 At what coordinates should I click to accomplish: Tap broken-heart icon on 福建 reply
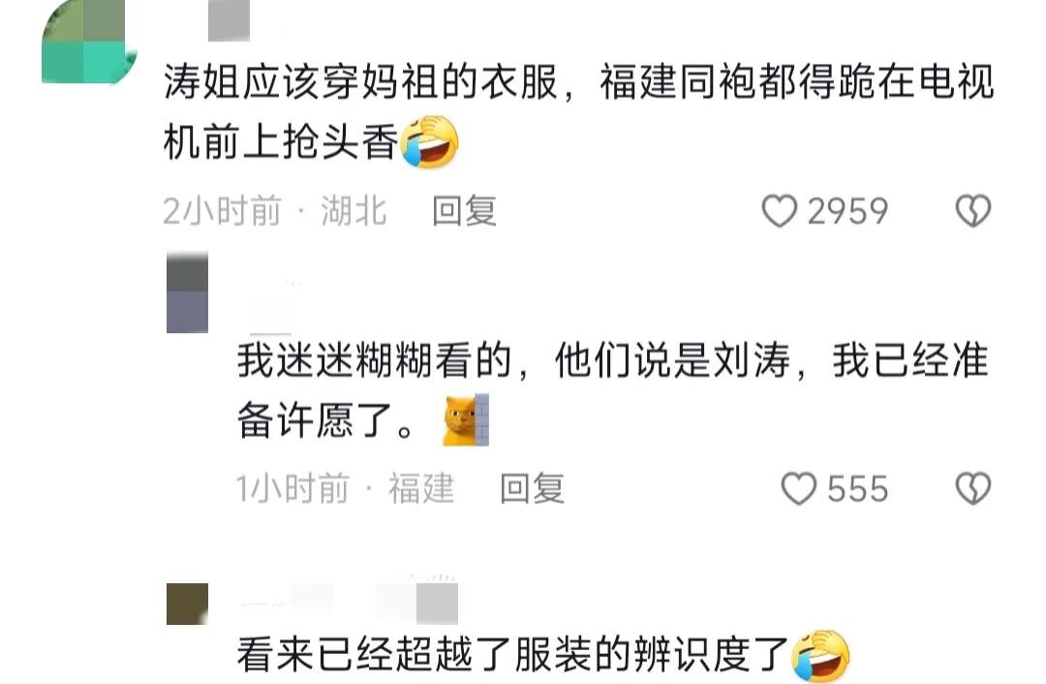[x=973, y=488]
